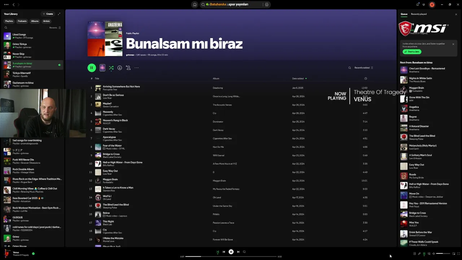Screen dimensions: 462x260
Task: Open the Recents sort dropdown in library
Action: click(x=55, y=27)
